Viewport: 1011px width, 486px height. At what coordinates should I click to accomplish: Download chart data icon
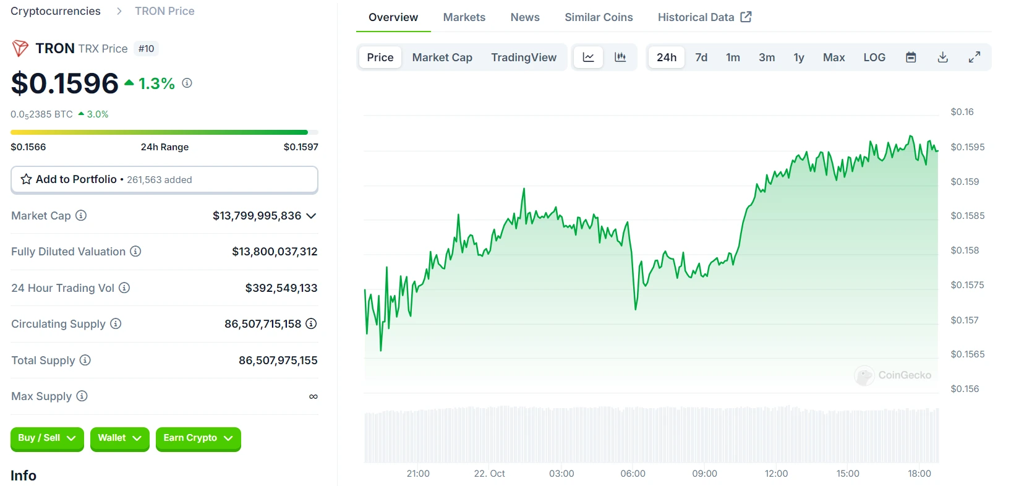point(943,58)
